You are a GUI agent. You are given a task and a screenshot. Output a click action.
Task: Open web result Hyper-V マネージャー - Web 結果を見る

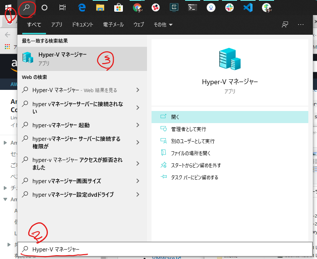point(75,90)
